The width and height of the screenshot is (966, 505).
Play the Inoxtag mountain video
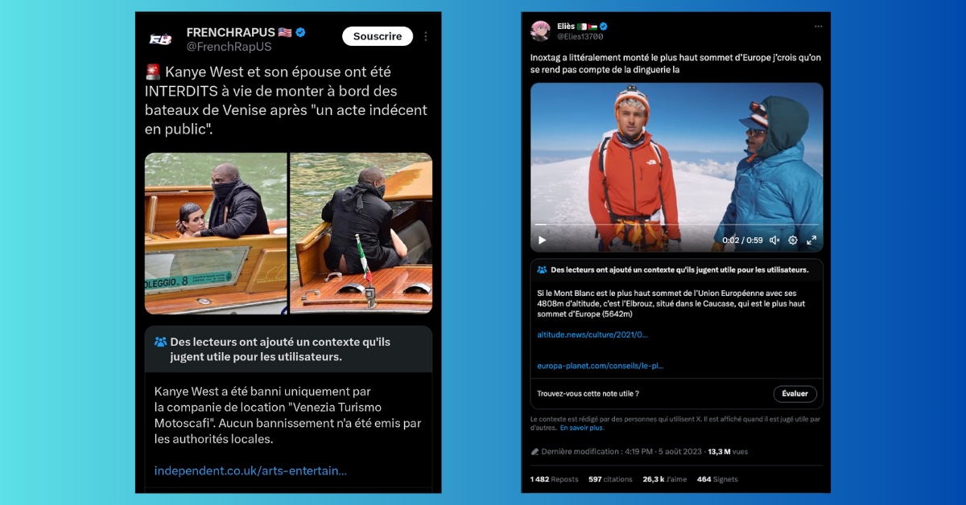coord(542,240)
